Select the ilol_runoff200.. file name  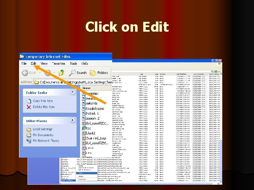click(97, 123)
